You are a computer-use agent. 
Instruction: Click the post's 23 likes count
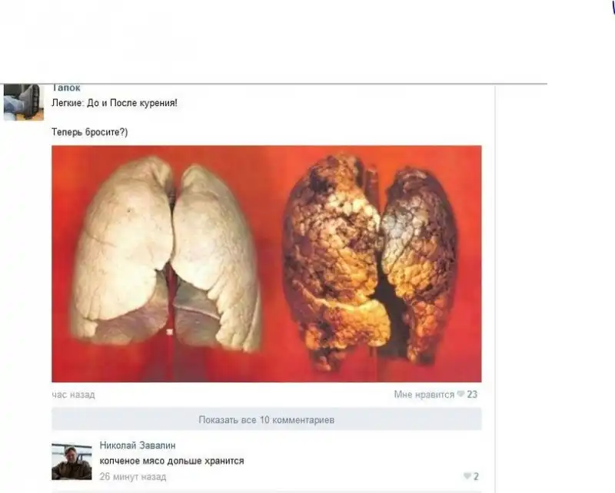[x=472, y=394]
